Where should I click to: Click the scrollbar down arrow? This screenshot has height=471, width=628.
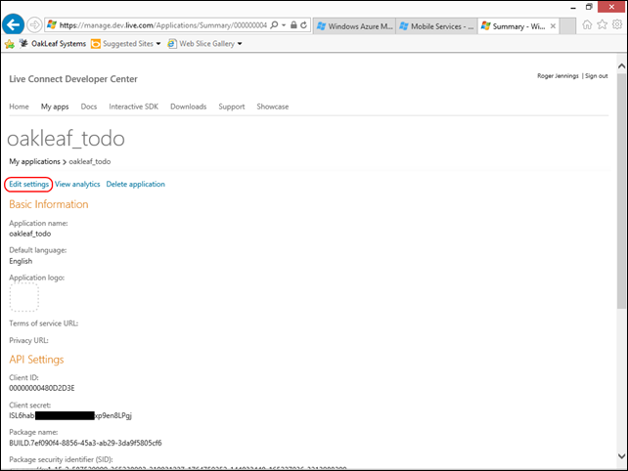point(621,455)
